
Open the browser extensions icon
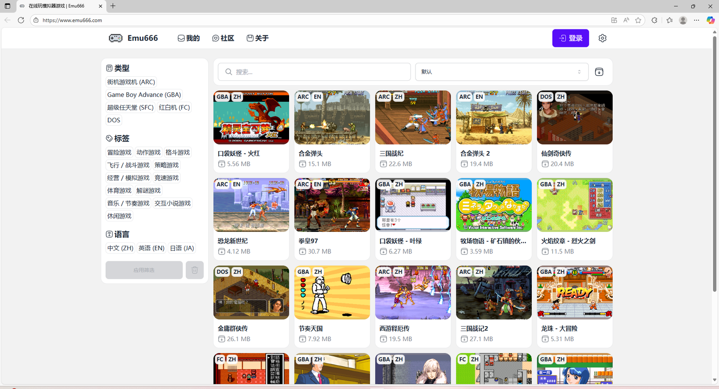(655, 20)
